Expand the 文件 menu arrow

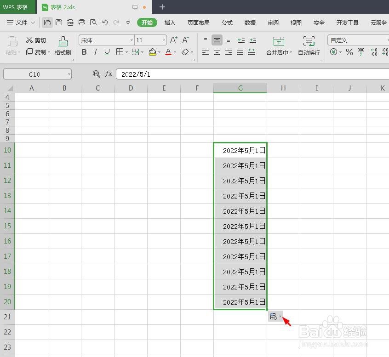click(33, 23)
